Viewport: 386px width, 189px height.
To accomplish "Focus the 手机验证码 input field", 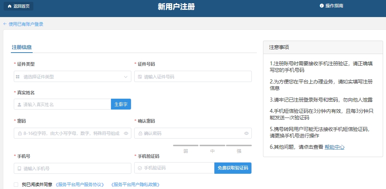I will (x=178, y=168).
